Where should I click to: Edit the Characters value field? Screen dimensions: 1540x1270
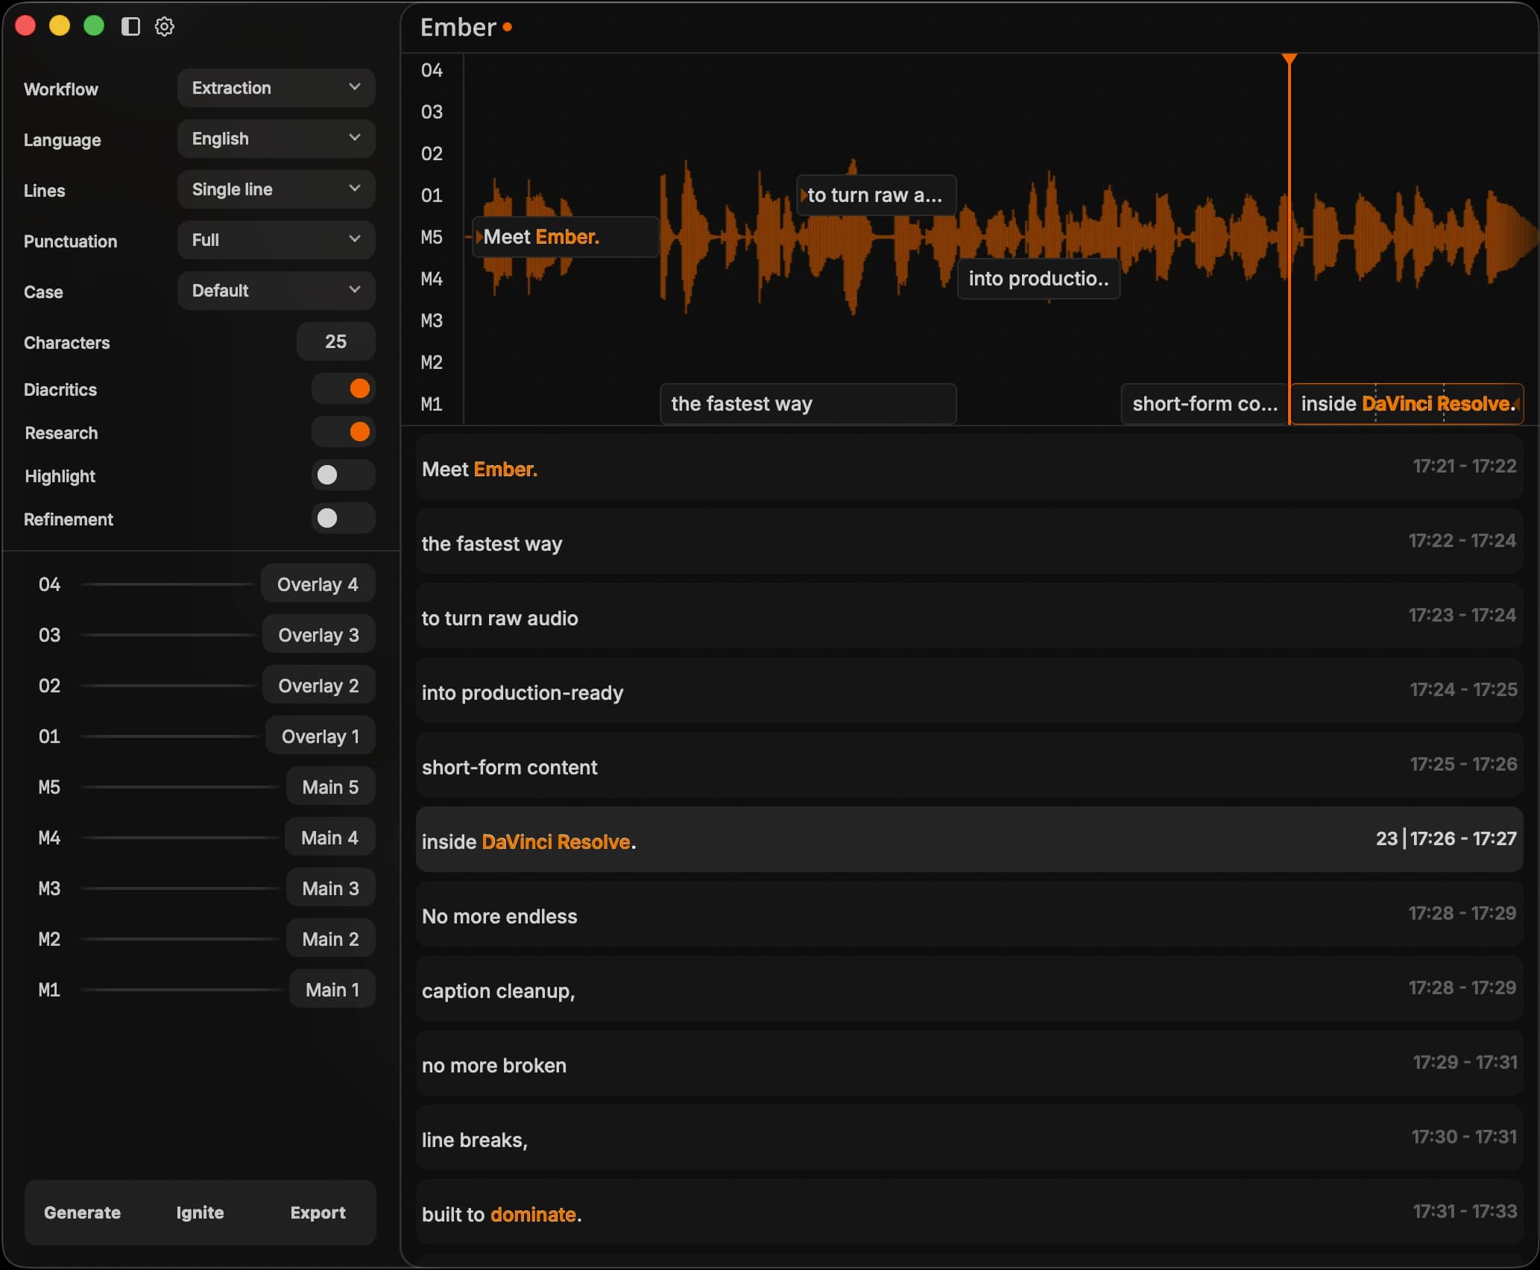click(335, 341)
